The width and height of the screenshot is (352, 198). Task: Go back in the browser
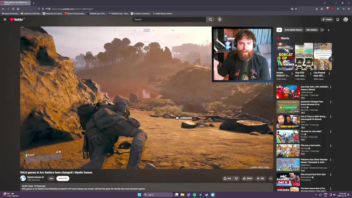click(3, 9)
